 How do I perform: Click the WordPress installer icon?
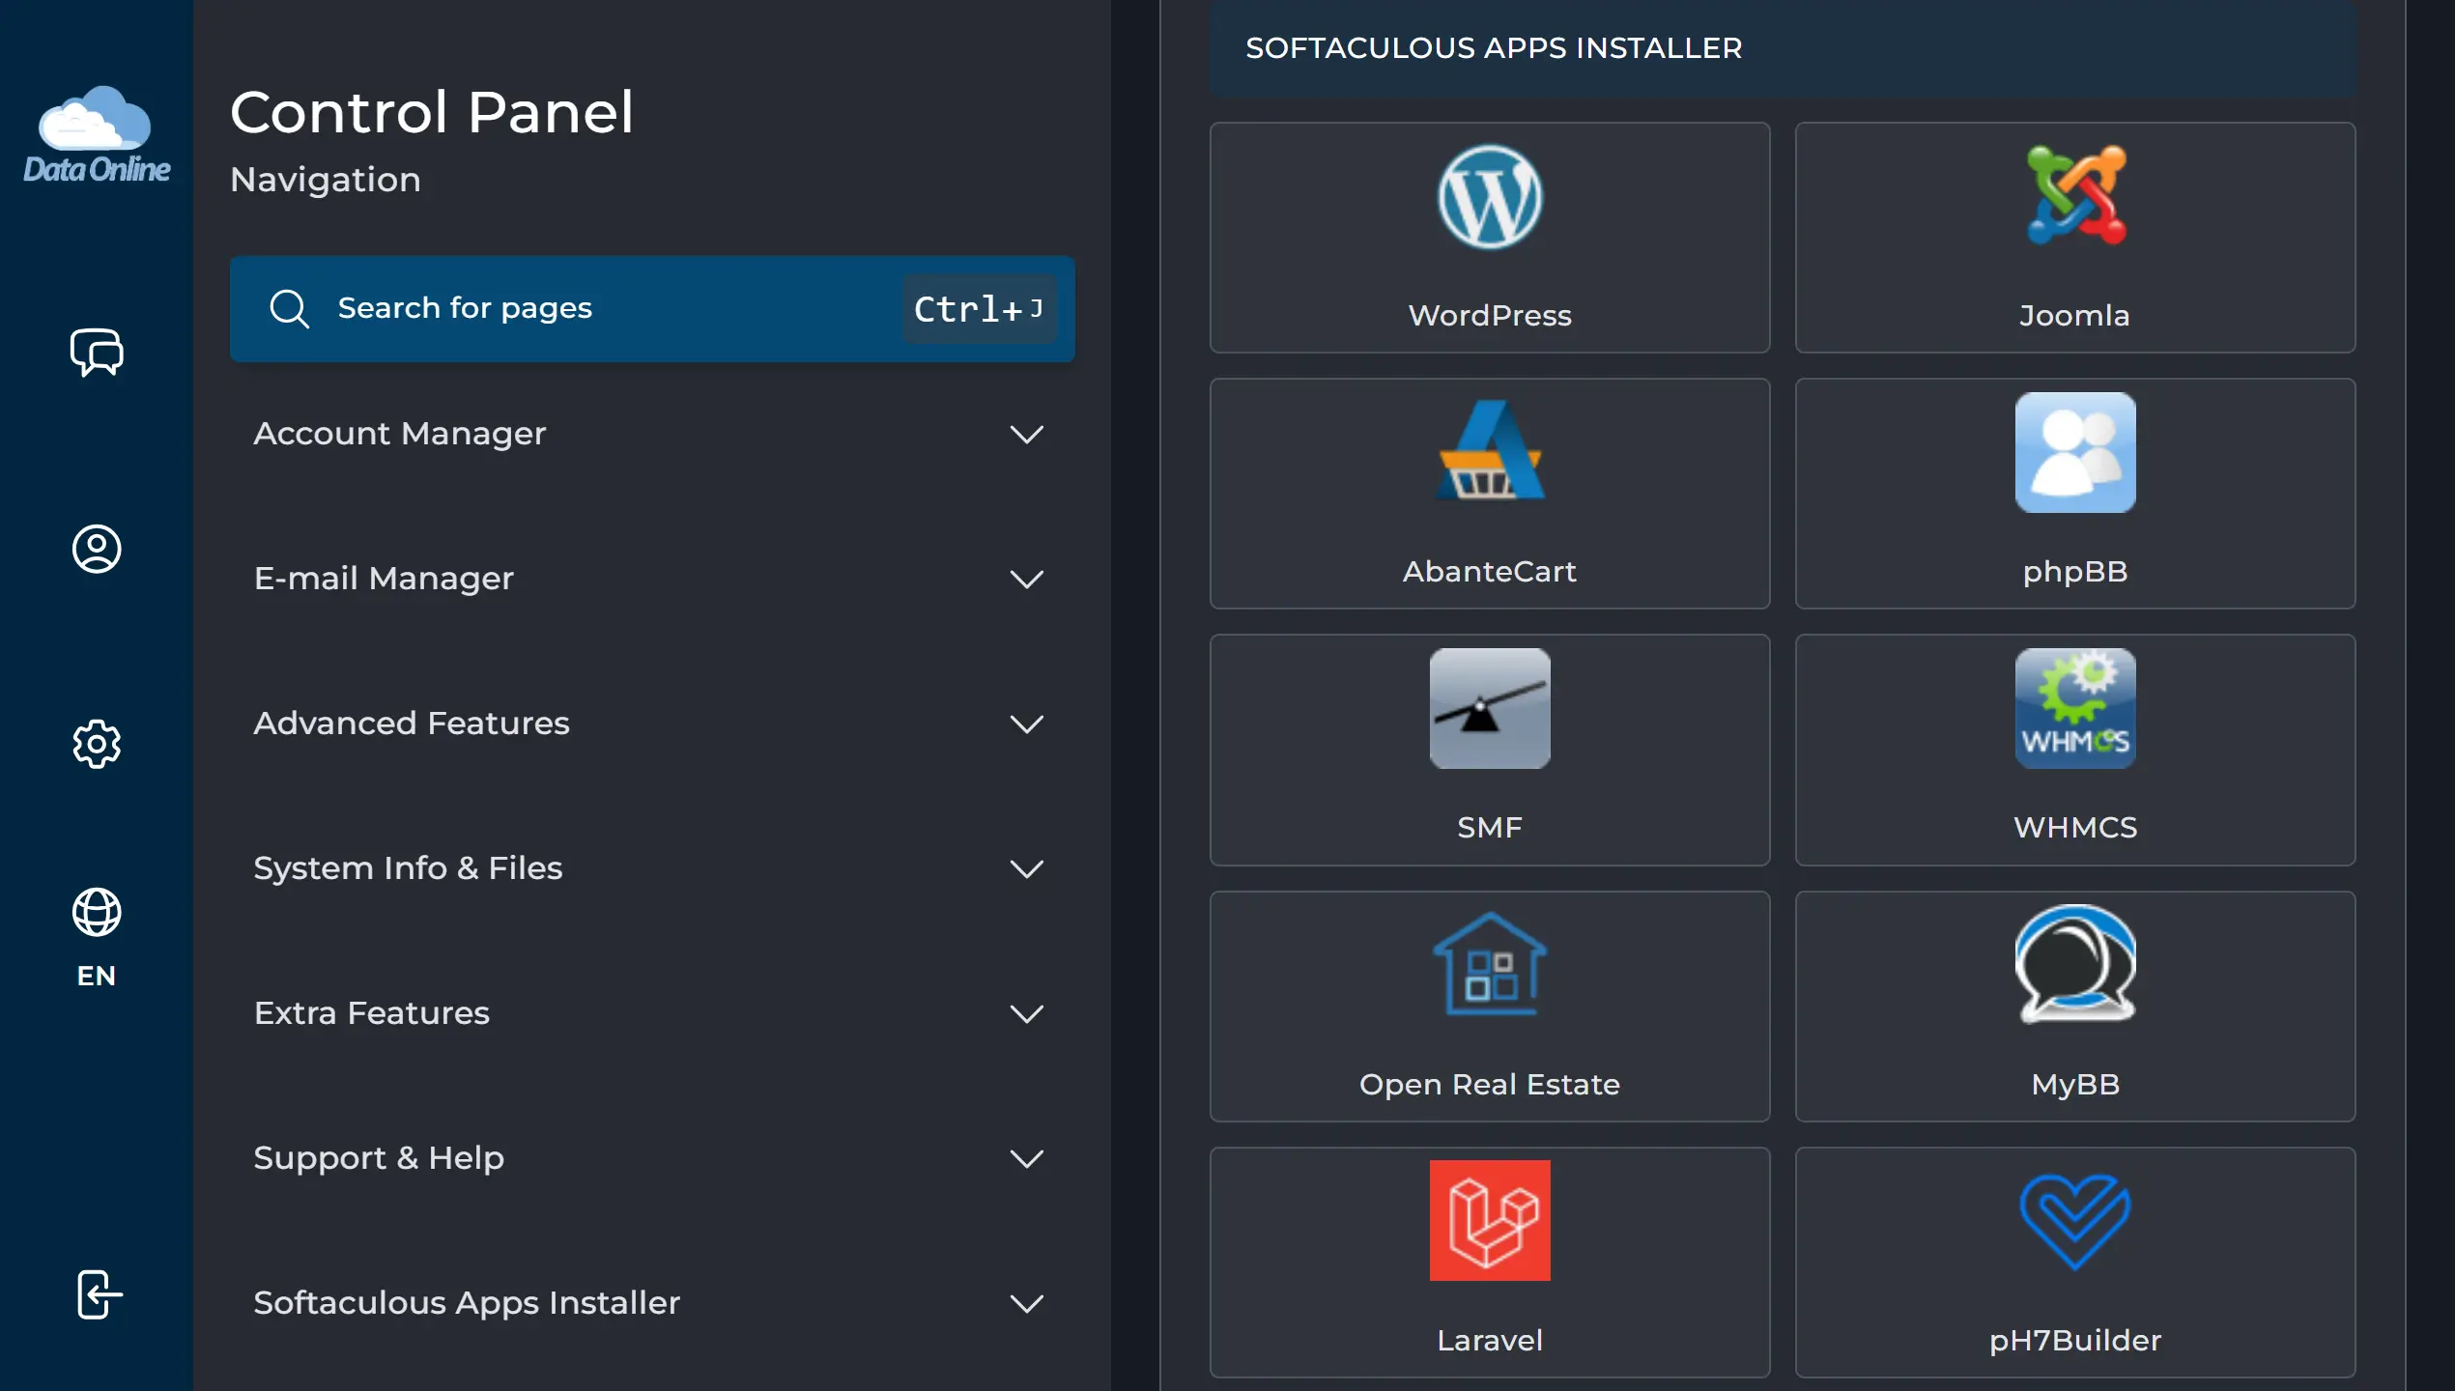tap(1489, 198)
